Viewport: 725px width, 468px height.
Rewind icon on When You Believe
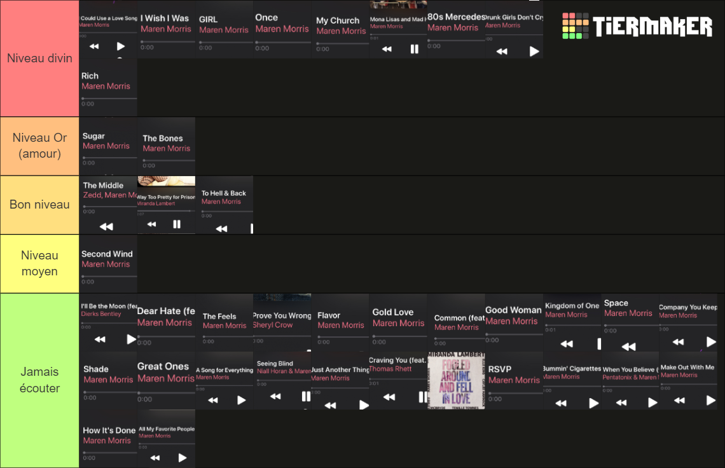tap(622, 403)
